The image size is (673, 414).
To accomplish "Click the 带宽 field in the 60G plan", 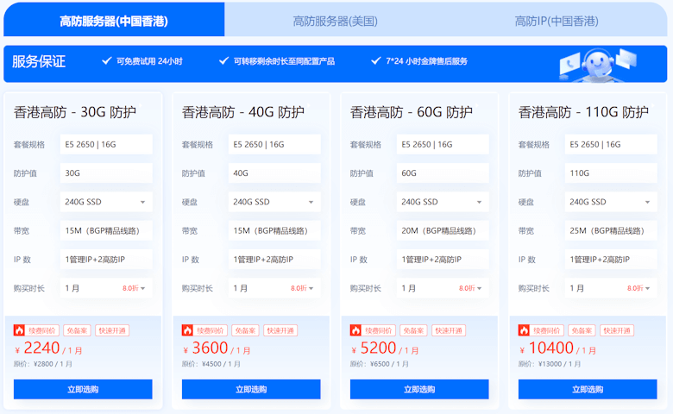I will 443,231.
